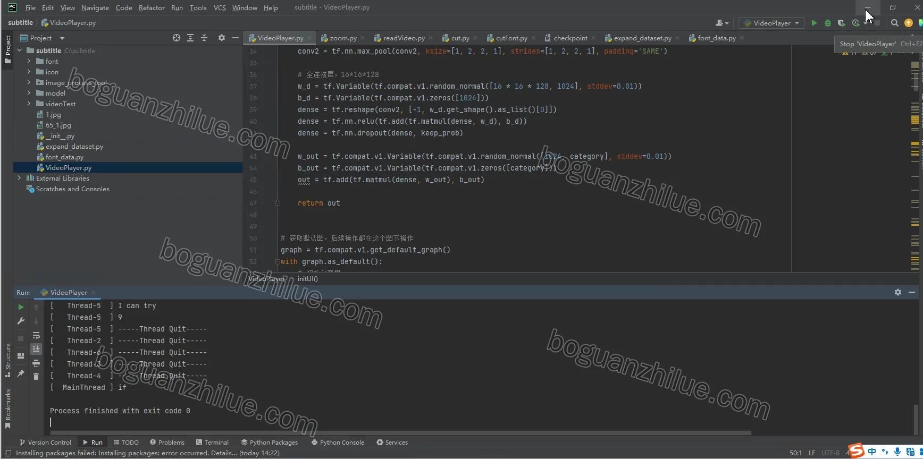The image size is (923, 459).
Task: Run VideoPlayer with green play icon
Action: 814,23
